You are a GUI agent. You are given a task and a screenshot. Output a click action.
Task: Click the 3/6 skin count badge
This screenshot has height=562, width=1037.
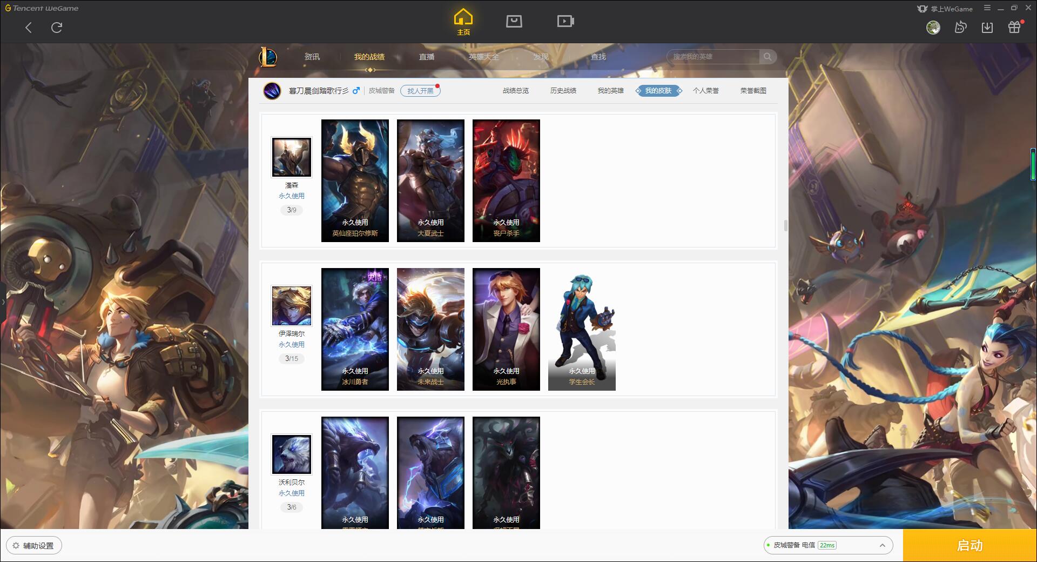pyautogui.click(x=292, y=507)
